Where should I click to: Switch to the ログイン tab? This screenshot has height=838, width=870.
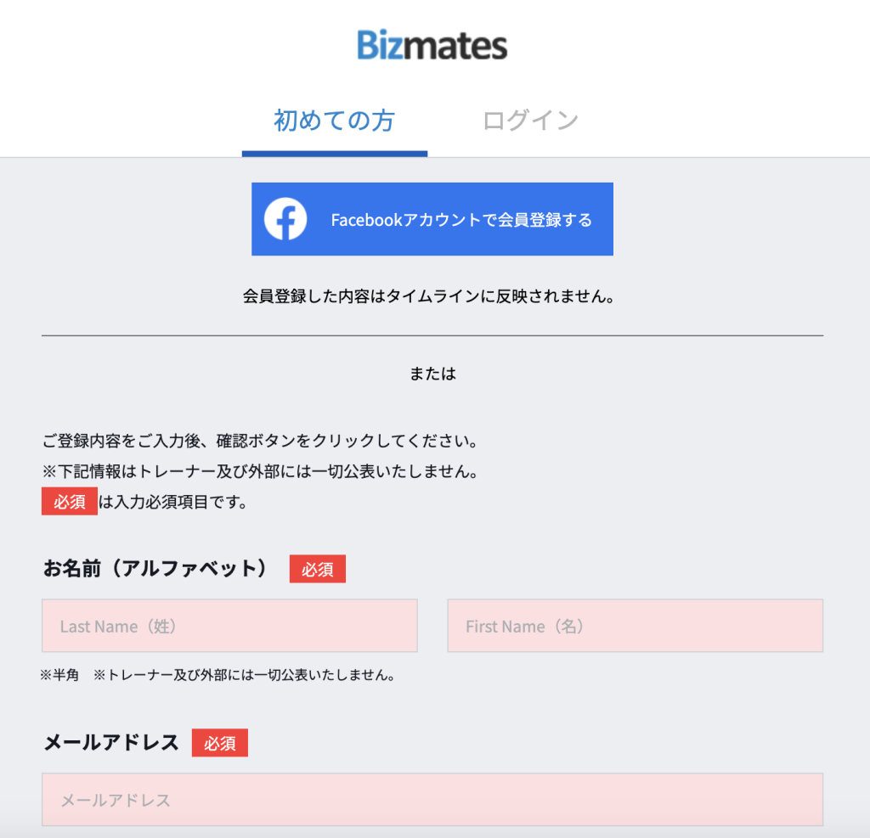click(x=528, y=121)
